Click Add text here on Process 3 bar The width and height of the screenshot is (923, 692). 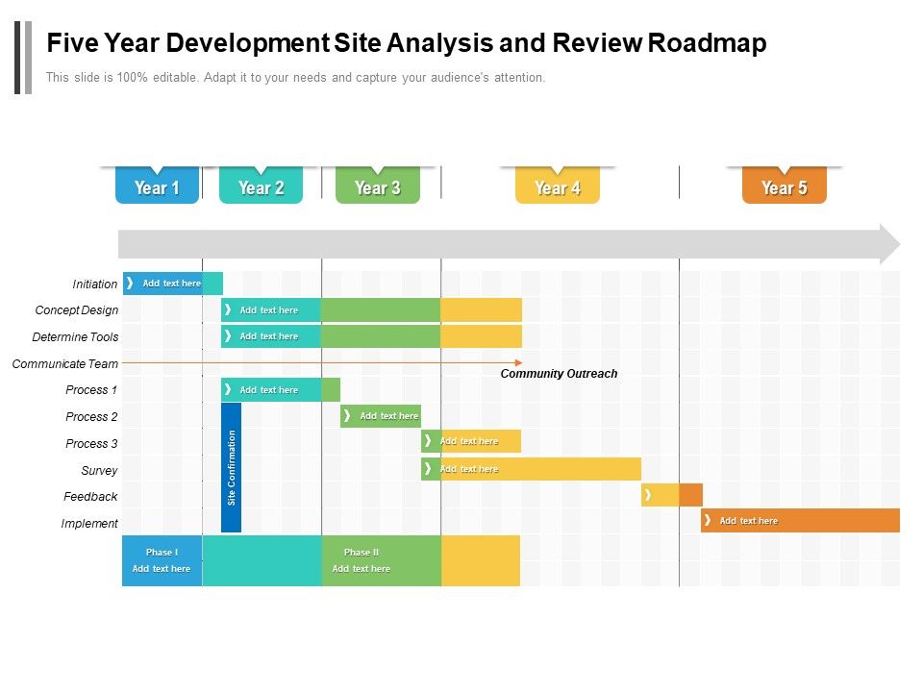(469, 441)
